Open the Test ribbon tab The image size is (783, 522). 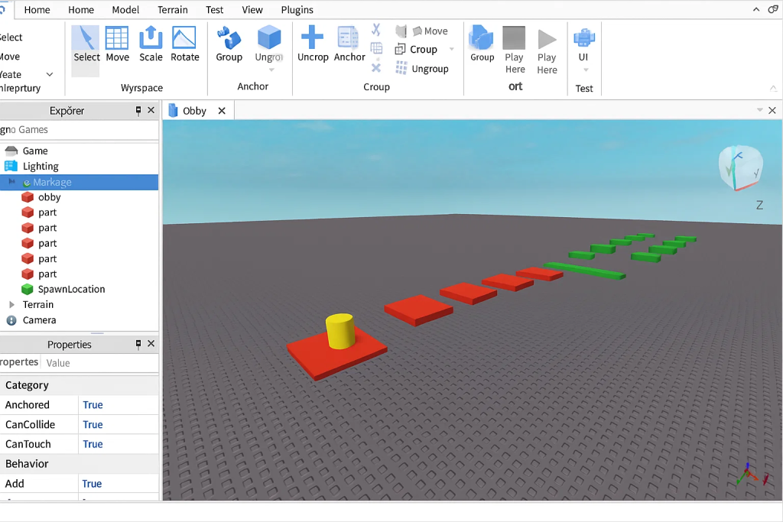214,9
